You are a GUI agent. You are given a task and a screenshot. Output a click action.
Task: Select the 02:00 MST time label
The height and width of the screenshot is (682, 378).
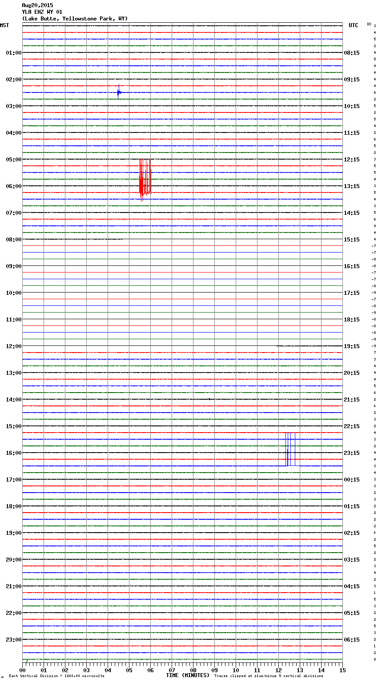tap(14, 80)
